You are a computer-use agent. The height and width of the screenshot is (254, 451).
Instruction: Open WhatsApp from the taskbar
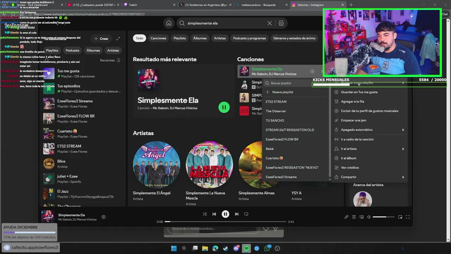click(267, 248)
